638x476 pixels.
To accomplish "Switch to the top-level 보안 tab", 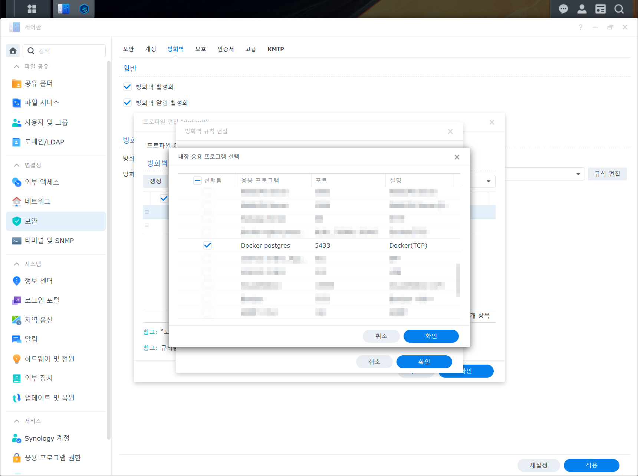I will pyautogui.click(x=128, y=49).
